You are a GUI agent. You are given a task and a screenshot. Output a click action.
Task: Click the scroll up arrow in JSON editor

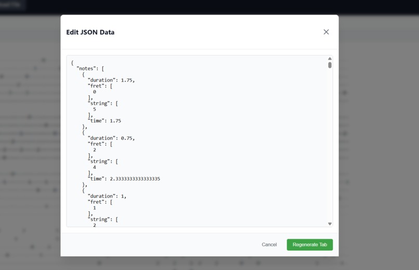(330, 59)
